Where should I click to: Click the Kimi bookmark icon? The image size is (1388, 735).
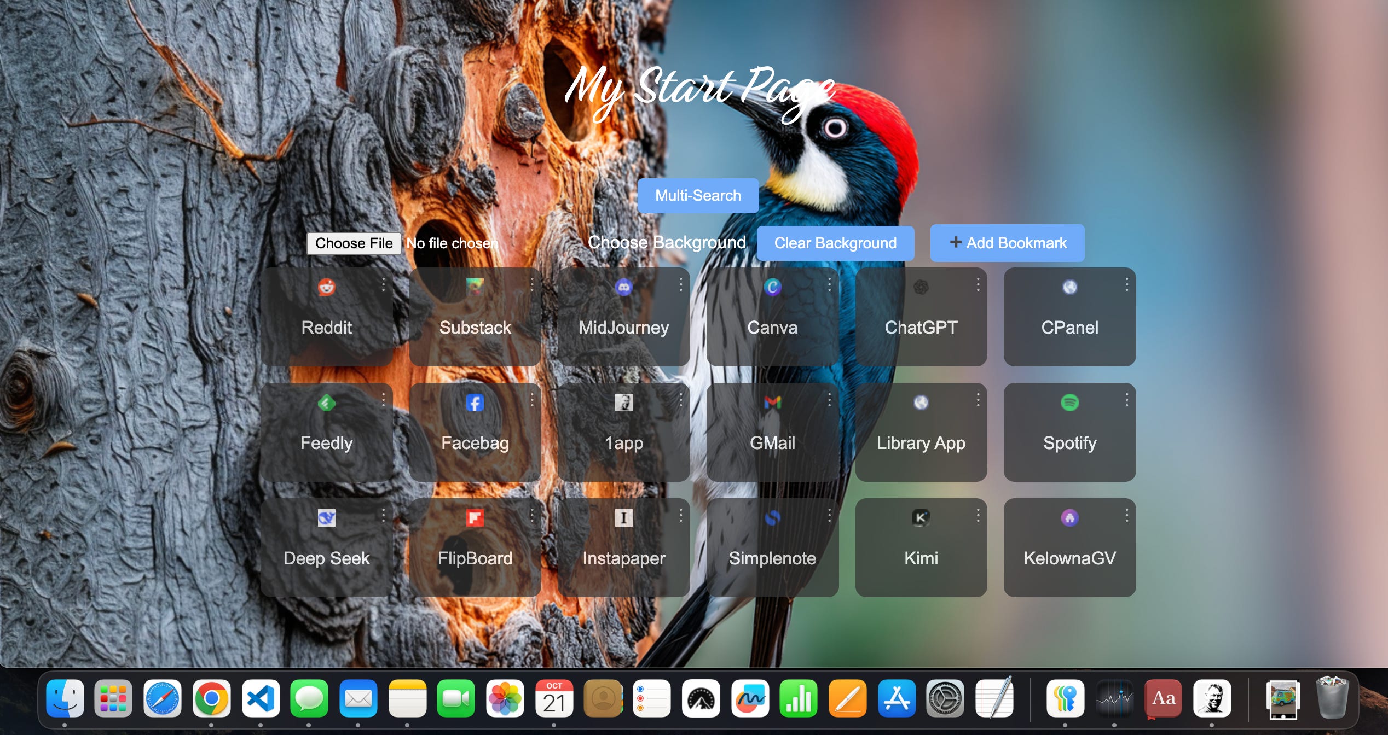tap(921, 518)
